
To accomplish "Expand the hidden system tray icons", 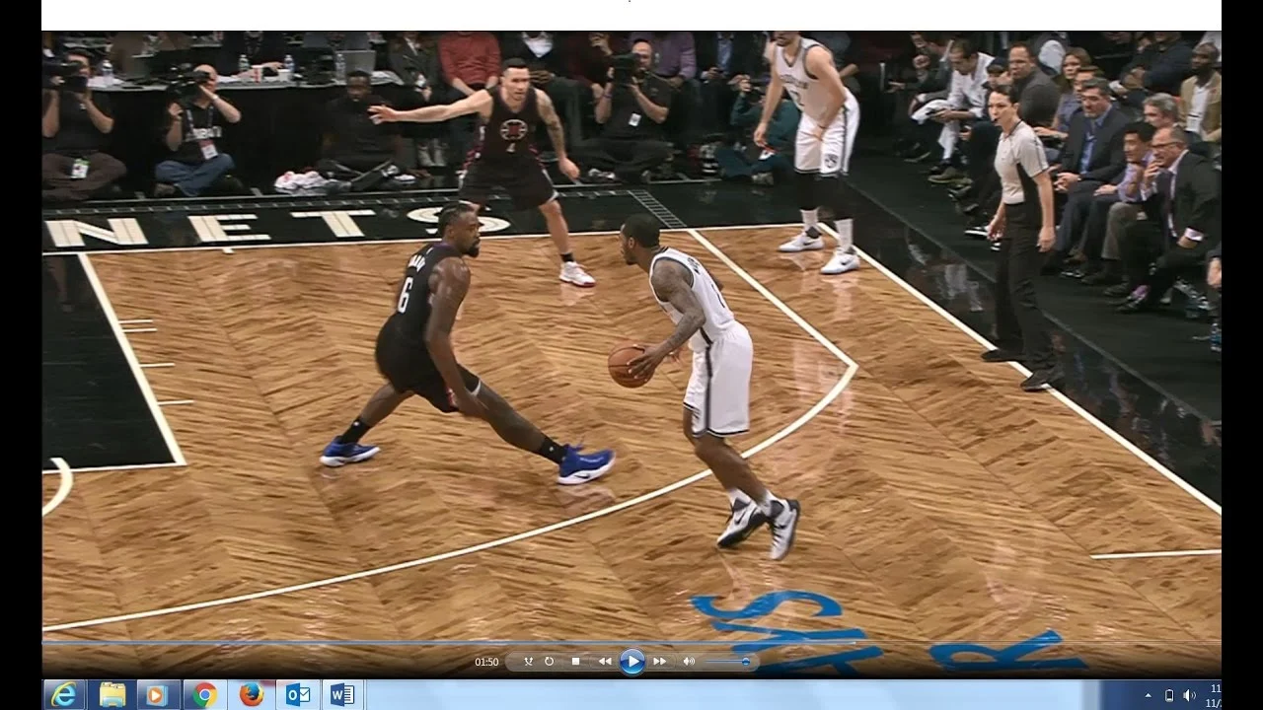I will point(1148,695).
